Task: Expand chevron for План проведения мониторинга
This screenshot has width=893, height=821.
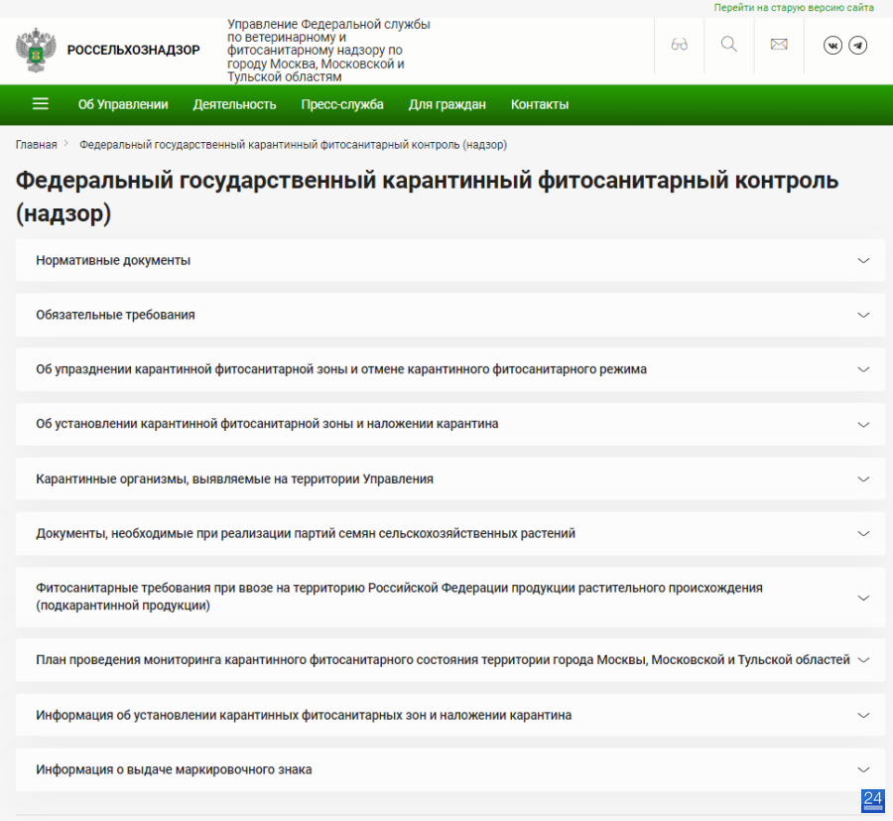Action: pos(863,660)
